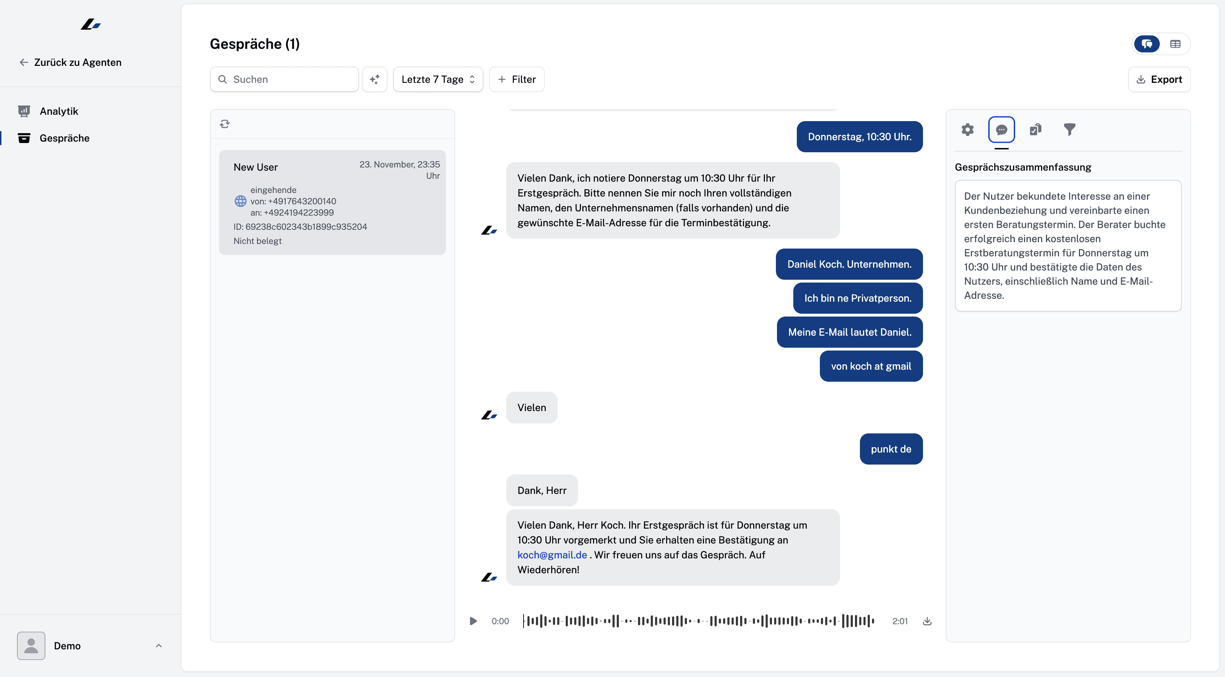The width and height of the screenshot is (1225, 677).
Task: Click the refresh conversations icon
Action: 225,124
